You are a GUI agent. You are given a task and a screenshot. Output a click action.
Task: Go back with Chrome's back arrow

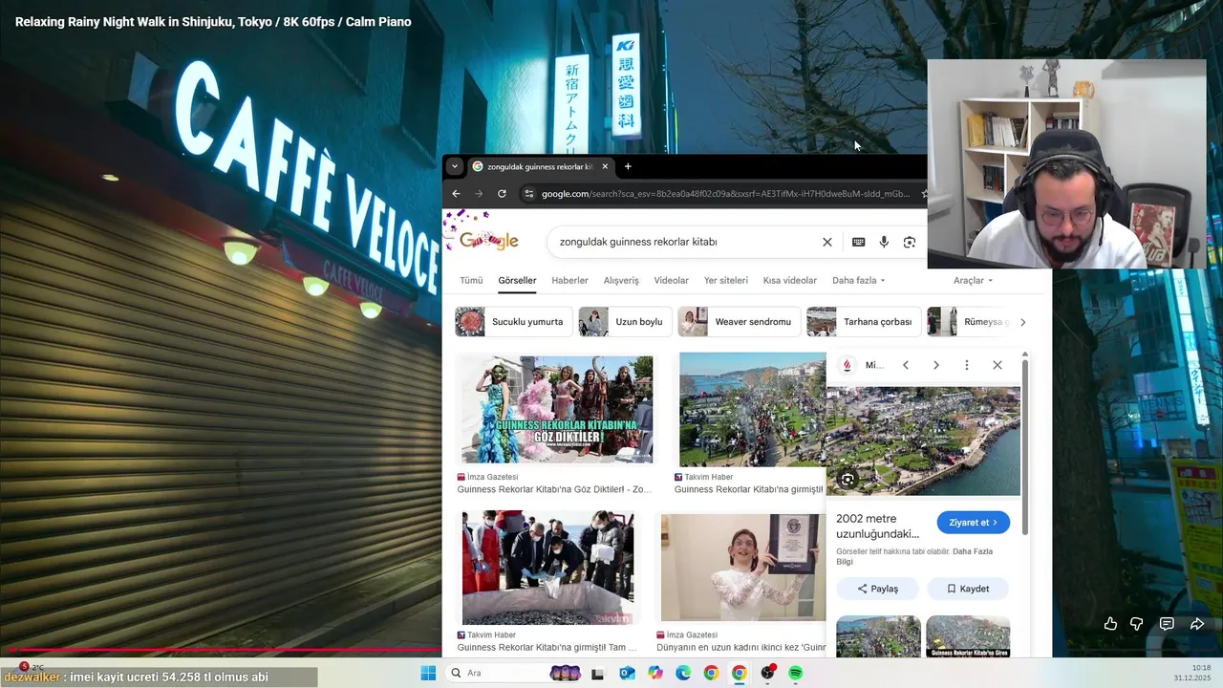pos(456,193)
